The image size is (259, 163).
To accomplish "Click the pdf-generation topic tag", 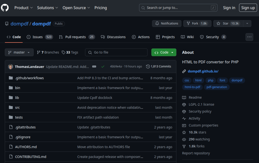I will [x=217, y=87].
